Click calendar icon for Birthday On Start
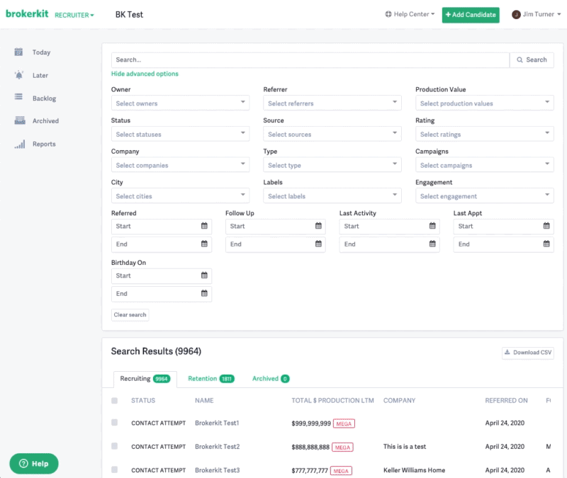This screenshot has width=567, height=478. [204, 275]
